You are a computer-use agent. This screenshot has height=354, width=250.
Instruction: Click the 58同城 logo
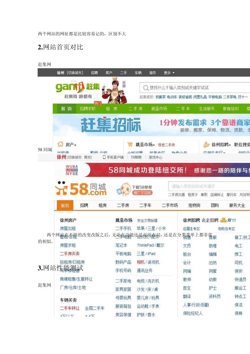[81, 189]
